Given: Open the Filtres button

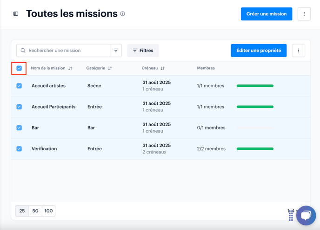Looking at the screenshot, I should tap(143, 51).
